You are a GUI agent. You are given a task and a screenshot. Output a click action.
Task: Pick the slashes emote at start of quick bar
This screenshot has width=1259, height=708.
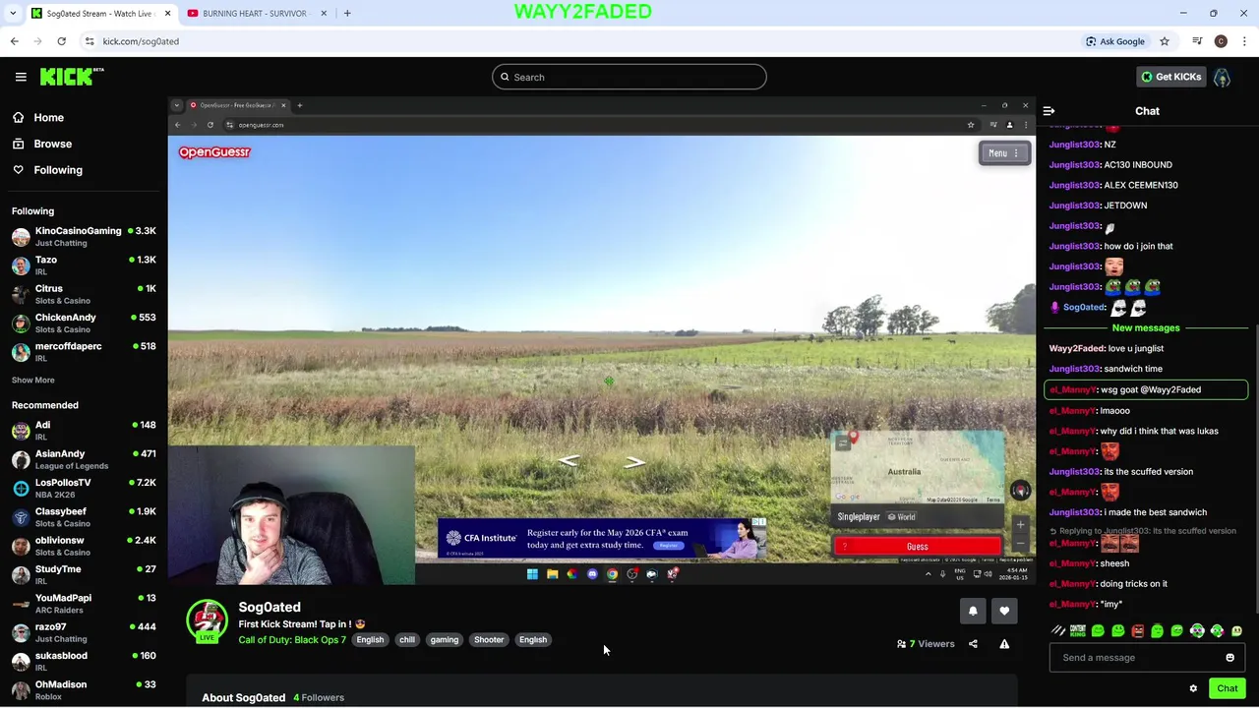click(x=1058, y=631)
